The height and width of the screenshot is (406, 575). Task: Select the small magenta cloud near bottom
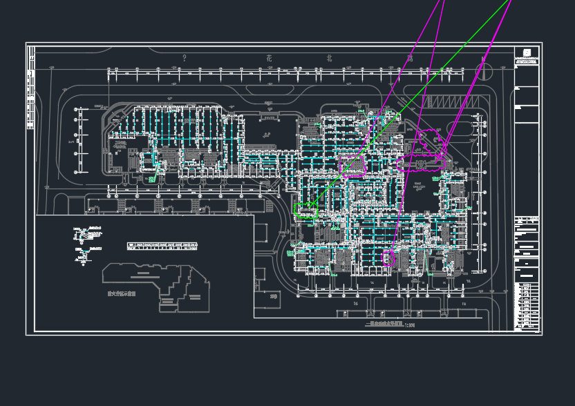(388, 258)
